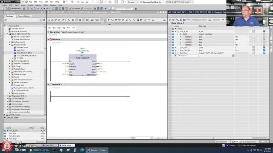273x153 pixels.
Task: Click the undo arrow icon
Action: pyautogui.click(x=42, y=8)
